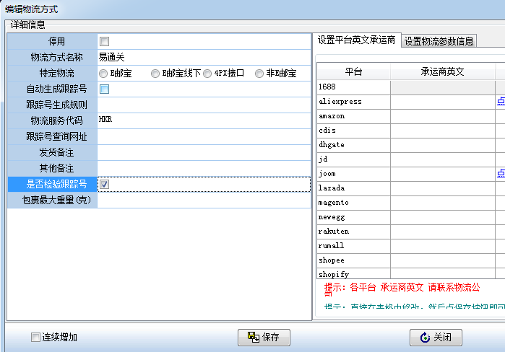Click into 跟踪号查询网址 field
The height and width of the screenshot is (352, 505).
[204, 136]
